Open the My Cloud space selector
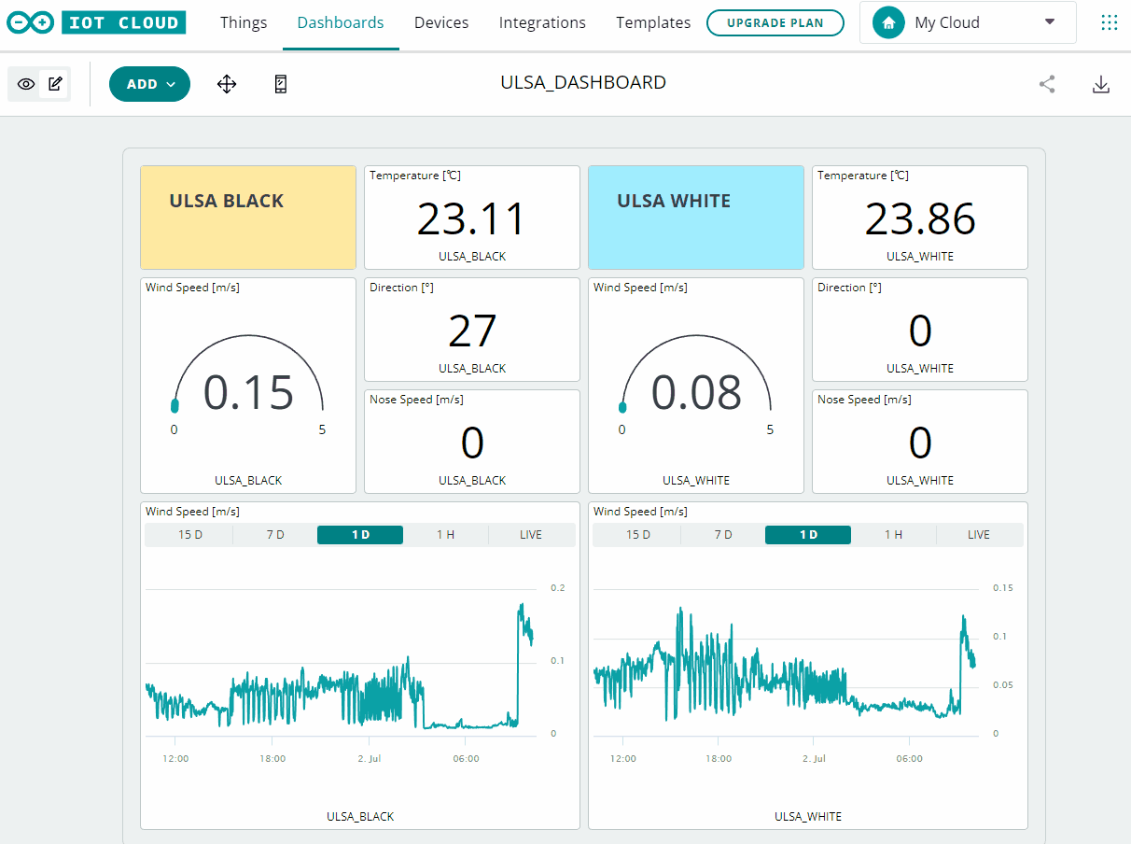This screenshot has height=844, width=1131. [x=1048, y=21]
